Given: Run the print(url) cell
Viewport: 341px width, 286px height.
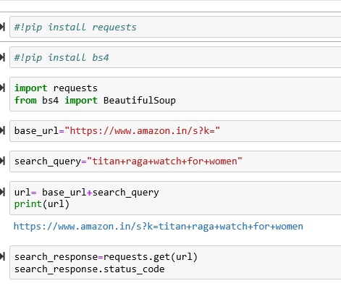Looking at the screenshot, I should pos(2,192).
